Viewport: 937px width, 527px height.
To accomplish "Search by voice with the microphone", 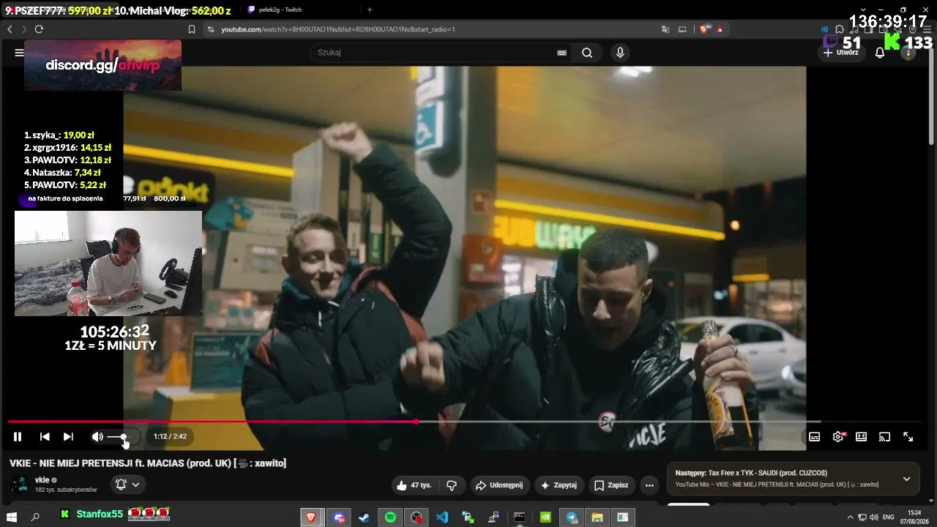I will click(x=620, y=53).
